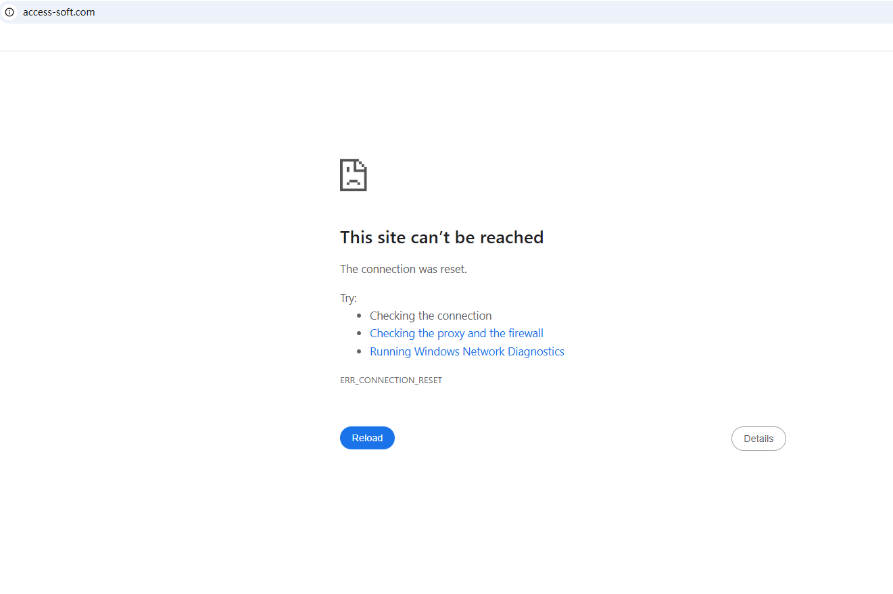
Task: Open the 'Checking the proxy and the firewall' link
Action: 456,333
